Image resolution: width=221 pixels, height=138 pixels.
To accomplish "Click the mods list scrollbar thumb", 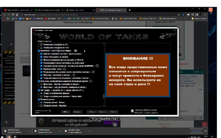I will 104,96.
